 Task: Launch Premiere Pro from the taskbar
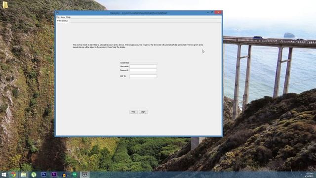pyautogui.click(x=54, y=175)
